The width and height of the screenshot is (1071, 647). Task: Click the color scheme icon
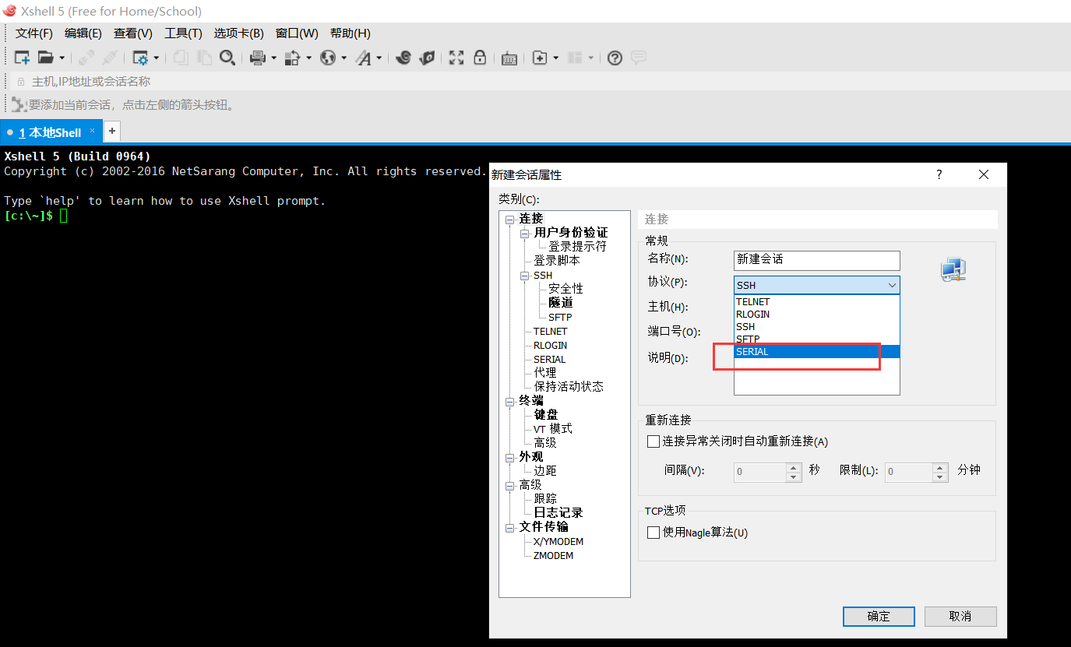coord(293,58)
